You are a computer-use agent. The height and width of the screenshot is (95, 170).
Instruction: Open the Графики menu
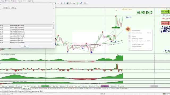14,1
